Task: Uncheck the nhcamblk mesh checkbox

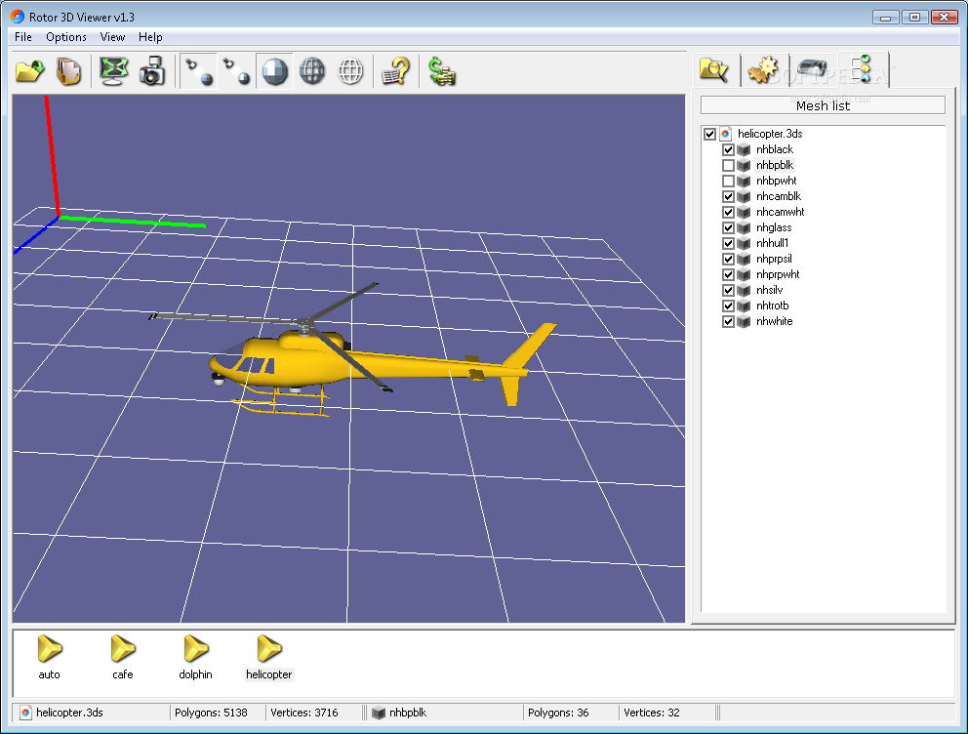Action: pos(729,197)
